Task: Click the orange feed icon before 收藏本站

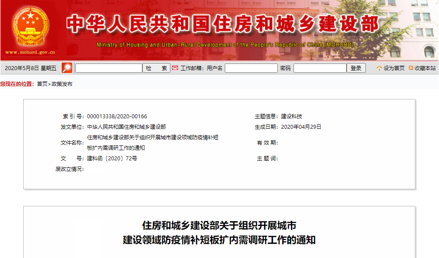Action: tap(411, 68)
